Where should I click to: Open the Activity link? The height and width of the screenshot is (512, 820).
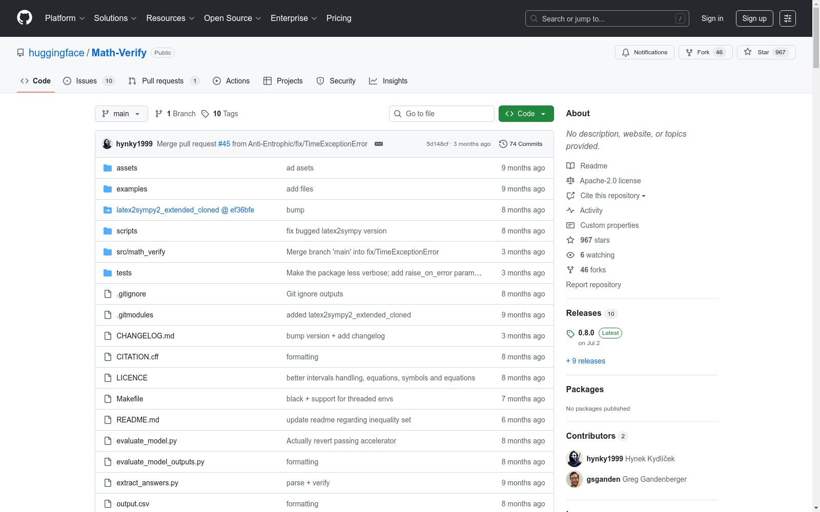pyautogui.click(x=585, y=210)
